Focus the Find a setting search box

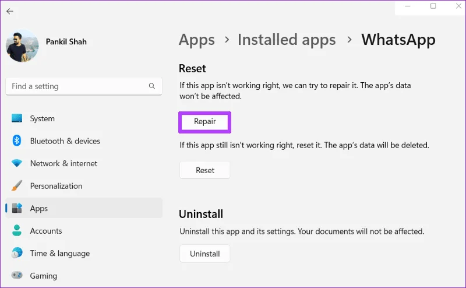coord(84,86)
